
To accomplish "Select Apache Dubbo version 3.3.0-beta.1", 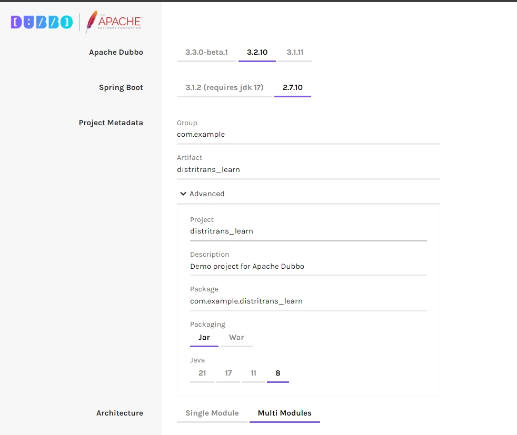I will (x=206, y=53).
